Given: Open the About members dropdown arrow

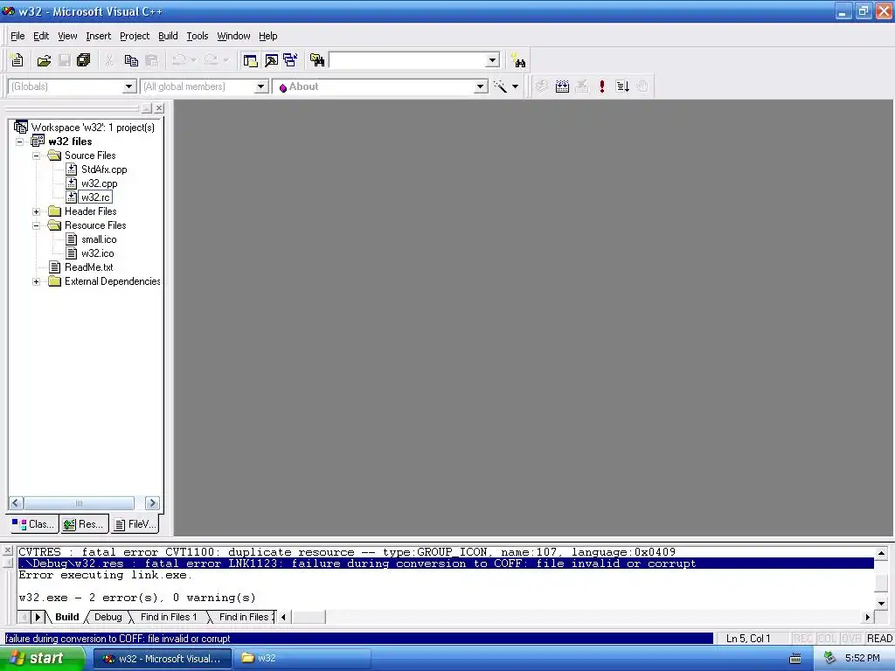Looking at the screenshot, I should 481,86.
